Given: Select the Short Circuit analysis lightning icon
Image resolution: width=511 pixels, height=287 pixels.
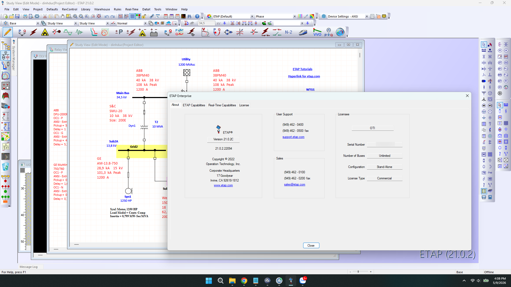Looking at the screenshot, I should point(34,32).
